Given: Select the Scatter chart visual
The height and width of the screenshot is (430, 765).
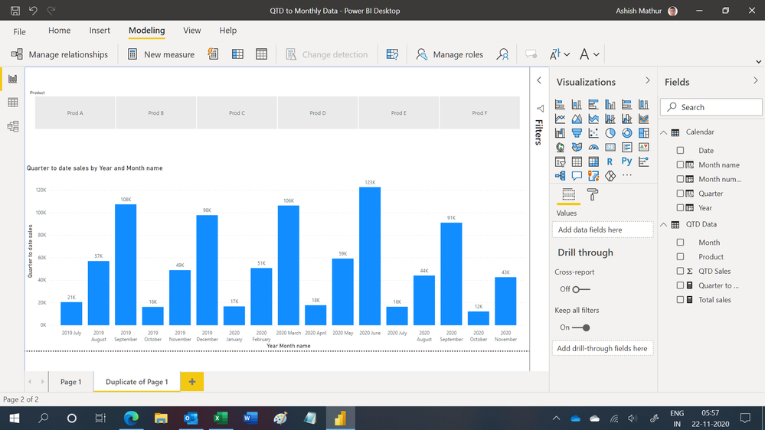Looking at the screenshot, I should click(593, 132).
